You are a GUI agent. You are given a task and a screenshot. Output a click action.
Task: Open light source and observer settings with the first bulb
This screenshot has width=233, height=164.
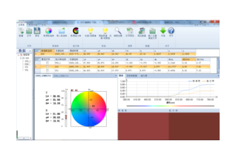pyautogui.click(x=91, y=32)
